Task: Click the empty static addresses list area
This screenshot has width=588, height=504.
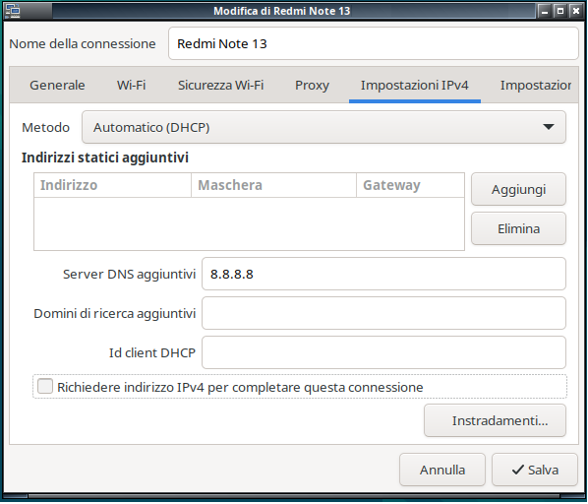Action: [x=249, y=223]
